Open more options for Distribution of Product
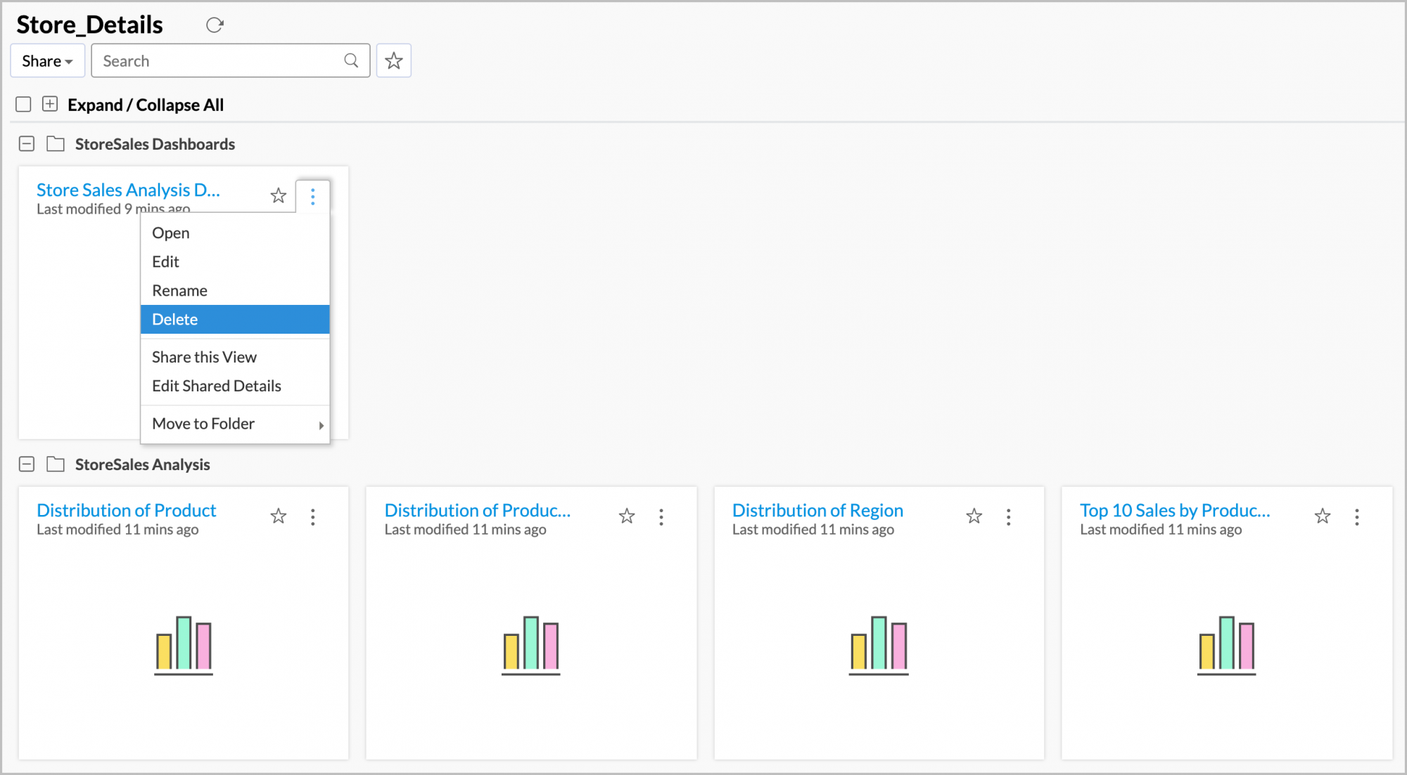The height and width of the screenshot is (775, 1407). click(x=313, y=517)
